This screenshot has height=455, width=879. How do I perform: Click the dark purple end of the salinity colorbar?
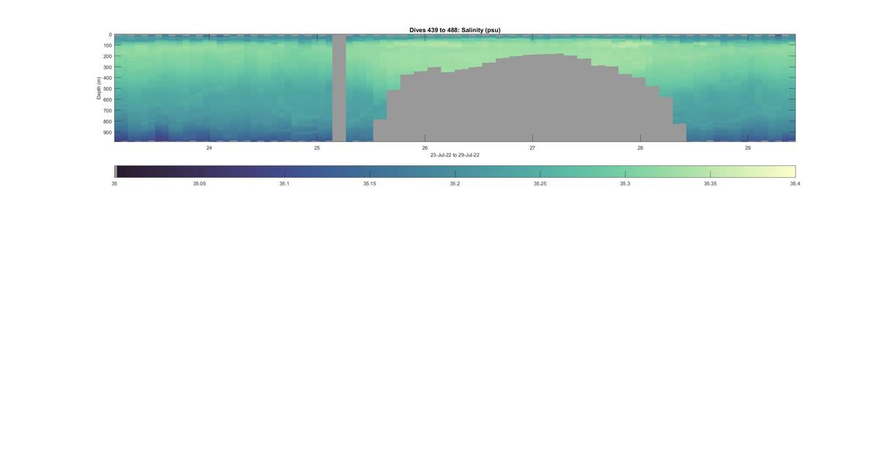122,171
